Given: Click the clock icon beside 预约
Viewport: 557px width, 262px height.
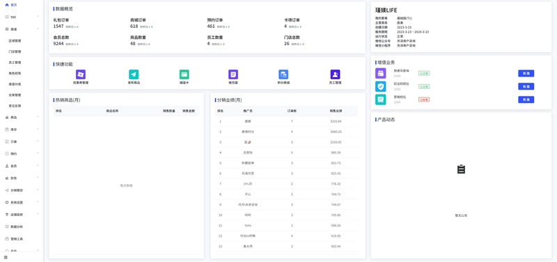Looking at the screenshot, I should (x=7, y=154).
